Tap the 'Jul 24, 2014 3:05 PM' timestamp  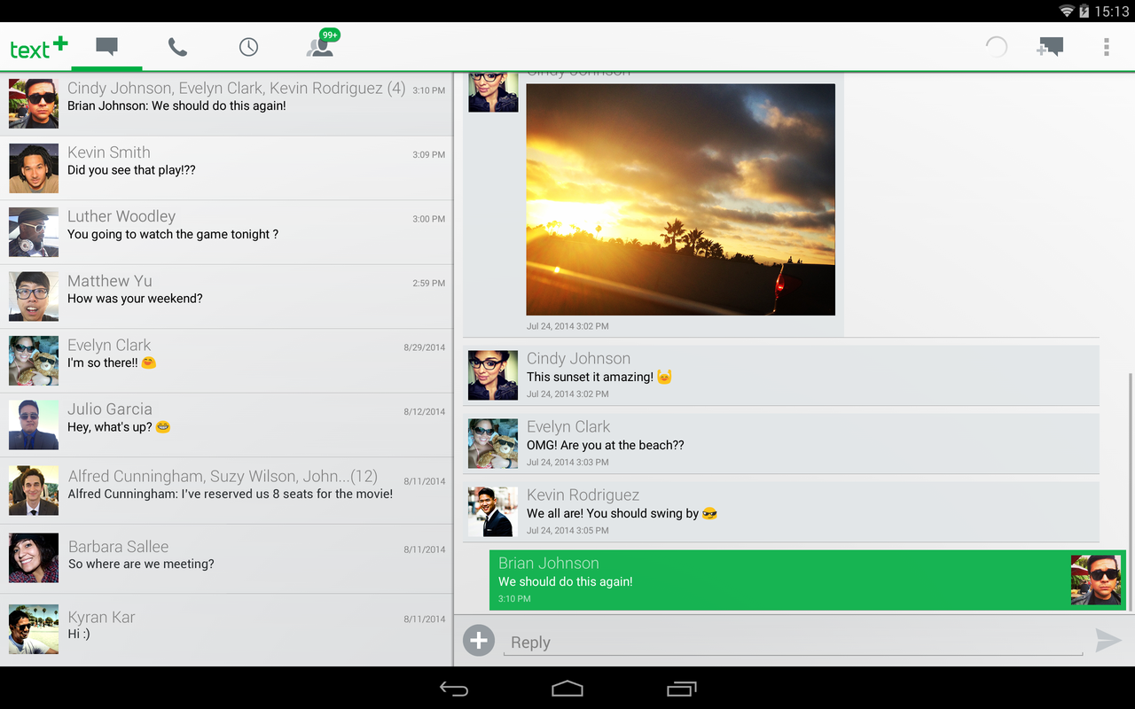(567, 530)
